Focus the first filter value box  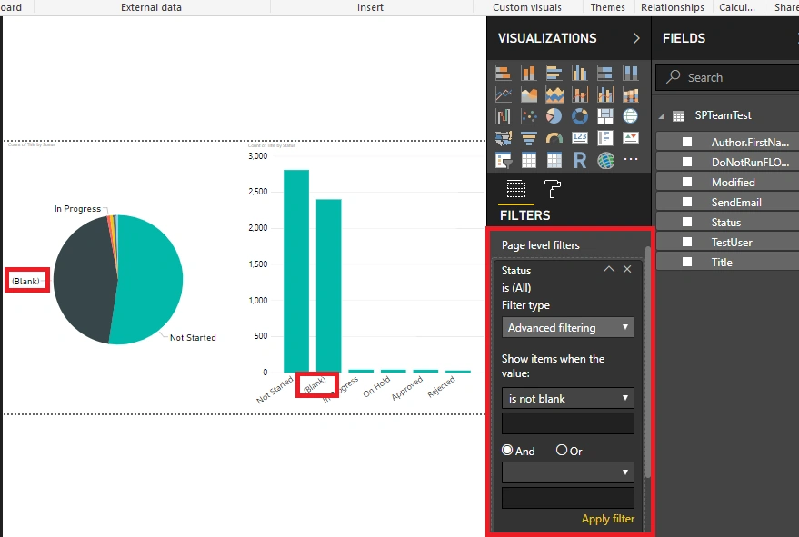pos(567,423)
